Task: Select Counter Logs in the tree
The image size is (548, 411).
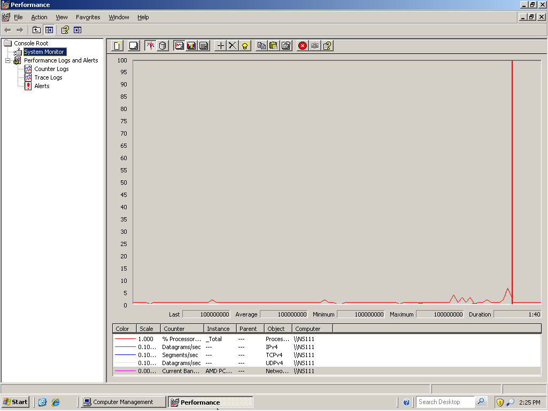Action: coord(51,69)
